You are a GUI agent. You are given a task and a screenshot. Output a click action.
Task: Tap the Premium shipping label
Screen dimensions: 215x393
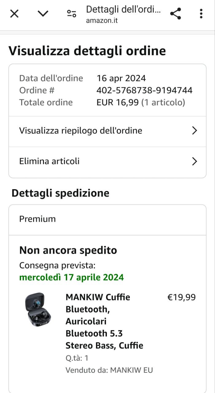coord(37,219)
